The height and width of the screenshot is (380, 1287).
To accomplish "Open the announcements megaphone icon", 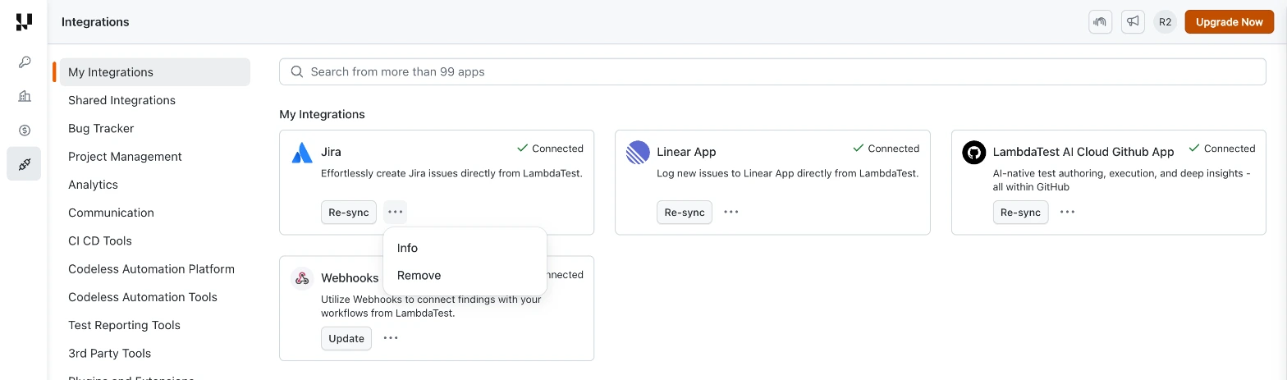I will [1133, 22].
